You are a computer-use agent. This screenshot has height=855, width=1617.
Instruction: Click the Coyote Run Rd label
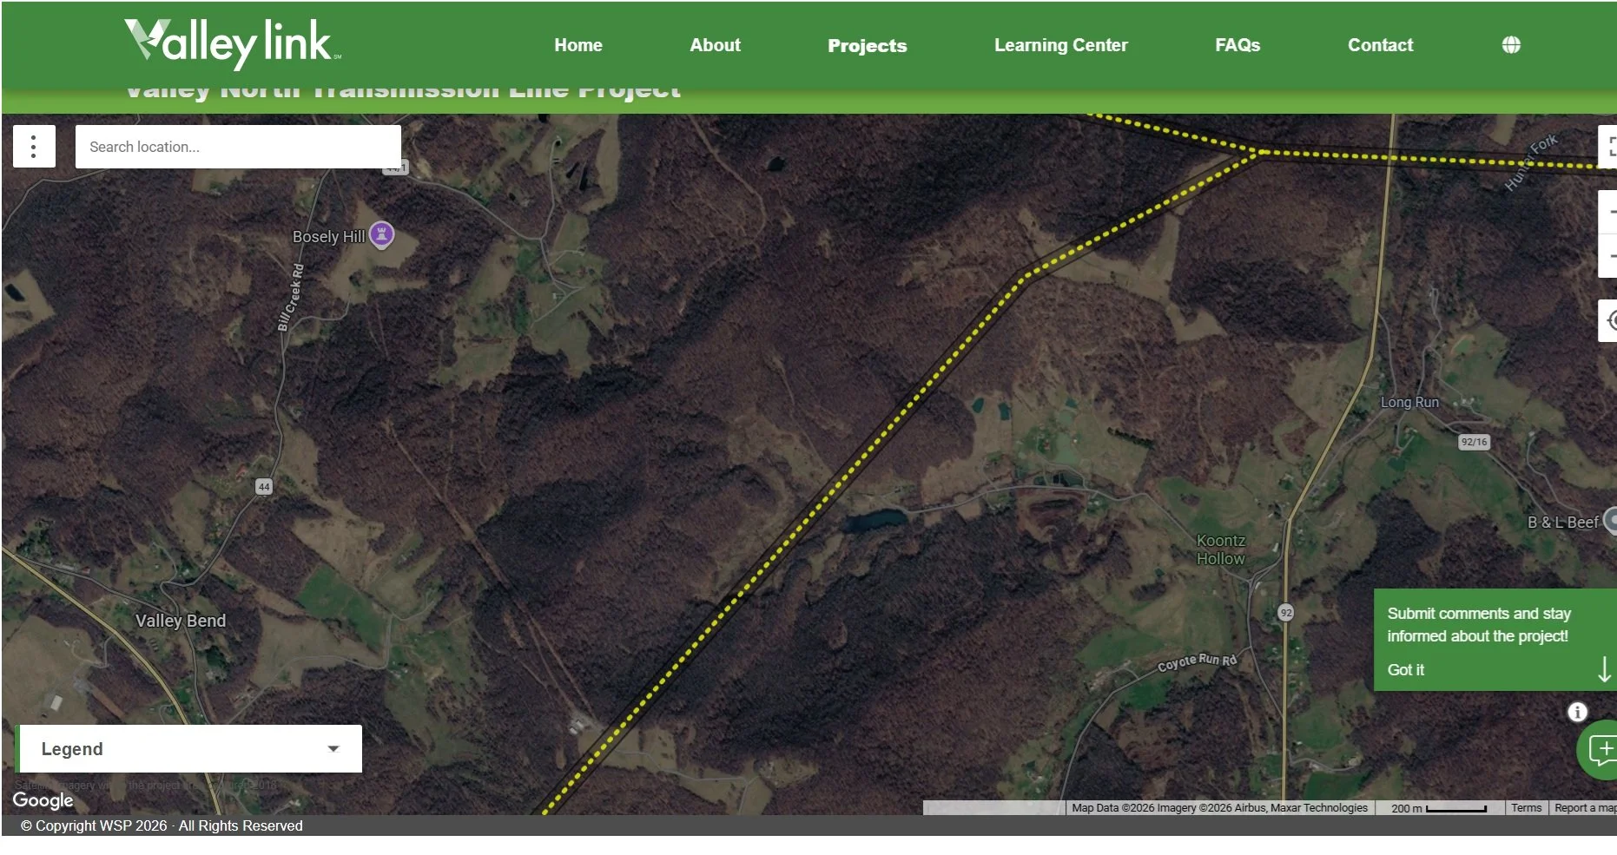click(1197, 661)
